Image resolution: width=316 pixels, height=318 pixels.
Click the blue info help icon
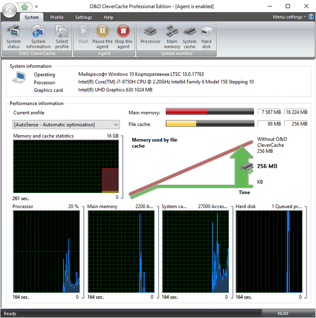(311, 17)
